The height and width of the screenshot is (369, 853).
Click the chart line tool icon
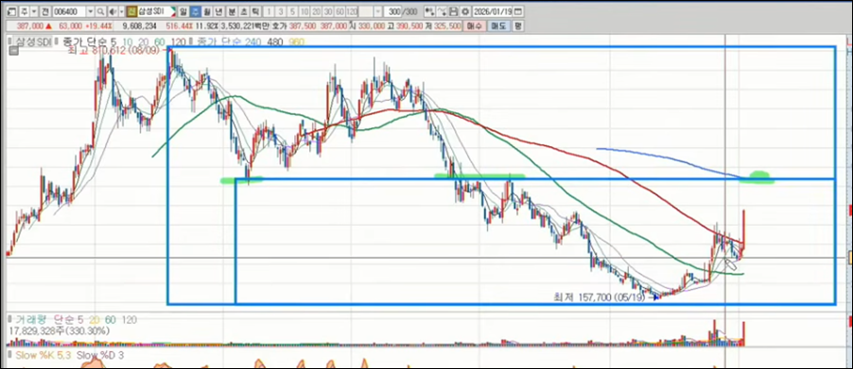coord(443,11)
